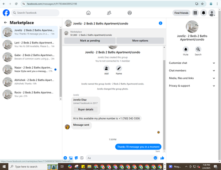Screen dimensions: 221x170
Task: Open the Gabe conversation in the list
Action: point(30,57)
